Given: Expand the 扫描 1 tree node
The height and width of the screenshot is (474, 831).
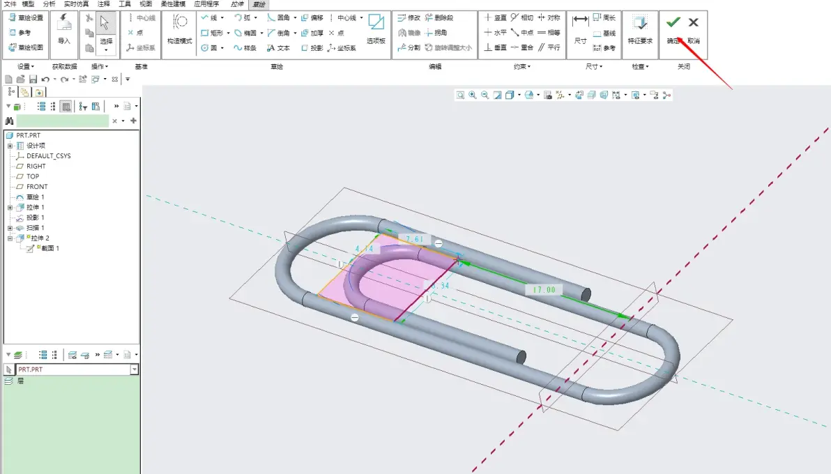Looking at the screenshot, I should tap(10, 228).
